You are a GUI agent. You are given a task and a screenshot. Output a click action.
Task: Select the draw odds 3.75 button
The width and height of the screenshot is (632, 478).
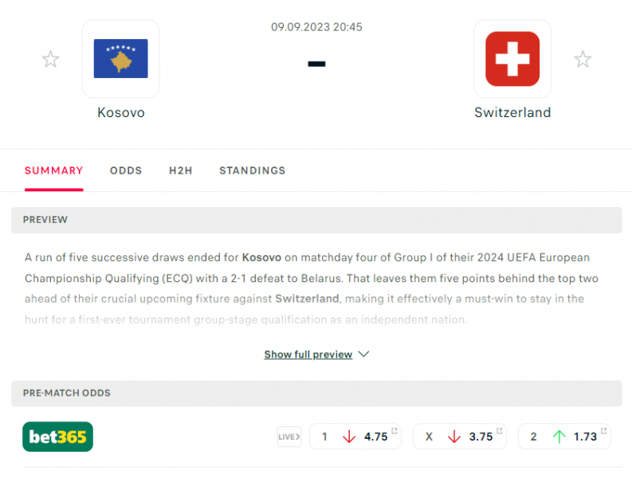coord(460,436)
